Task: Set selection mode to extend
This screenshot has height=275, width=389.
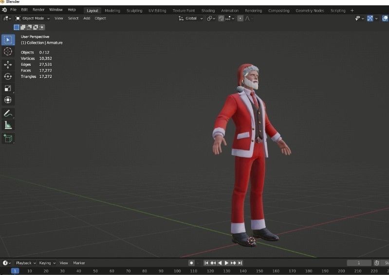Action: click(23, 27)
